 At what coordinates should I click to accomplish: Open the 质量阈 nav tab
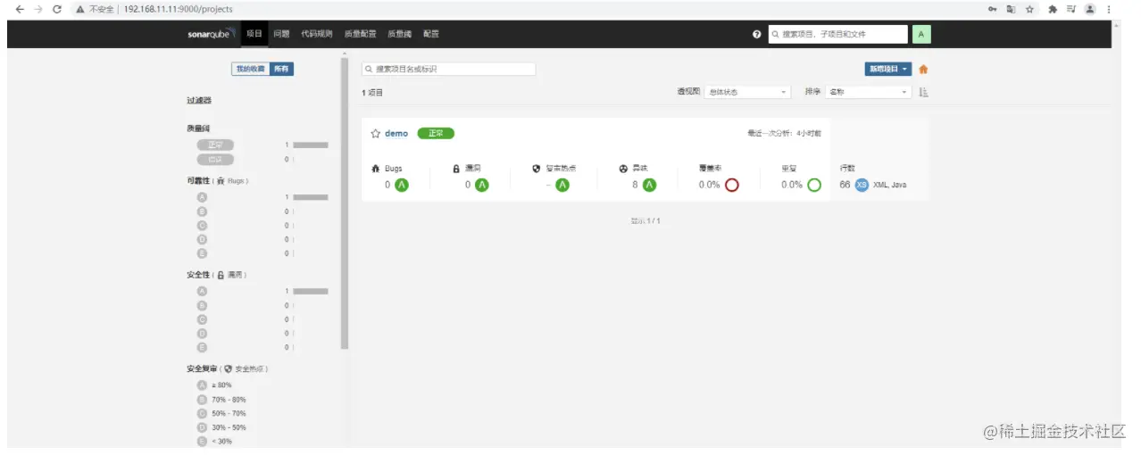pos(399,34)
